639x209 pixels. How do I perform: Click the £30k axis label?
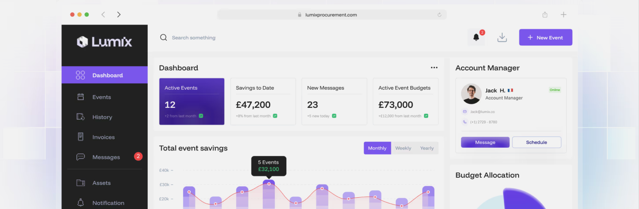tap(164, 185)
